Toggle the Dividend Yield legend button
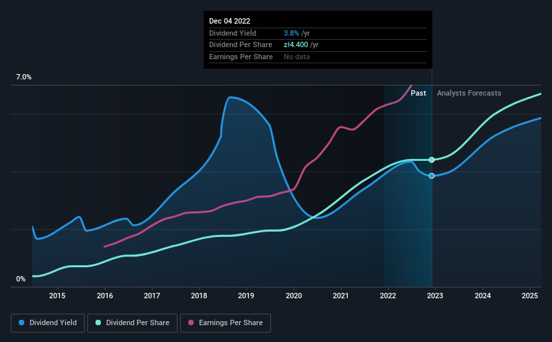The image size is (552, 342). pos(48,323)
